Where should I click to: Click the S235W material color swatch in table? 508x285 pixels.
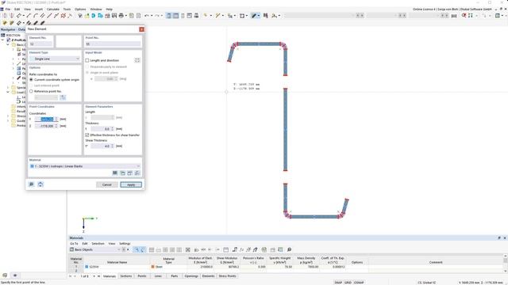(87, 267)
